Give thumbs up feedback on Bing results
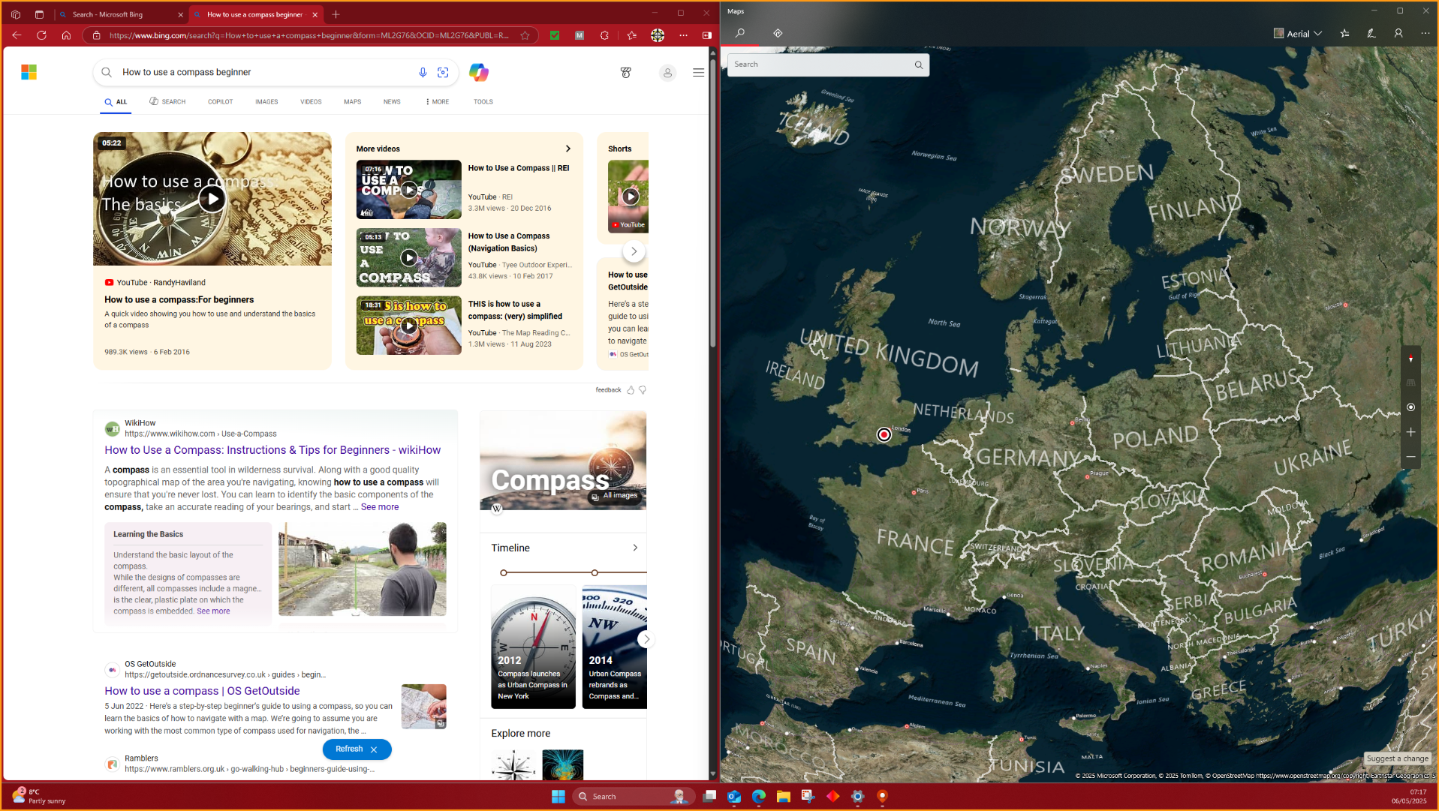The height and width of the screenshot is (811, 1439). pyautogui.click(x=631, y=390)
